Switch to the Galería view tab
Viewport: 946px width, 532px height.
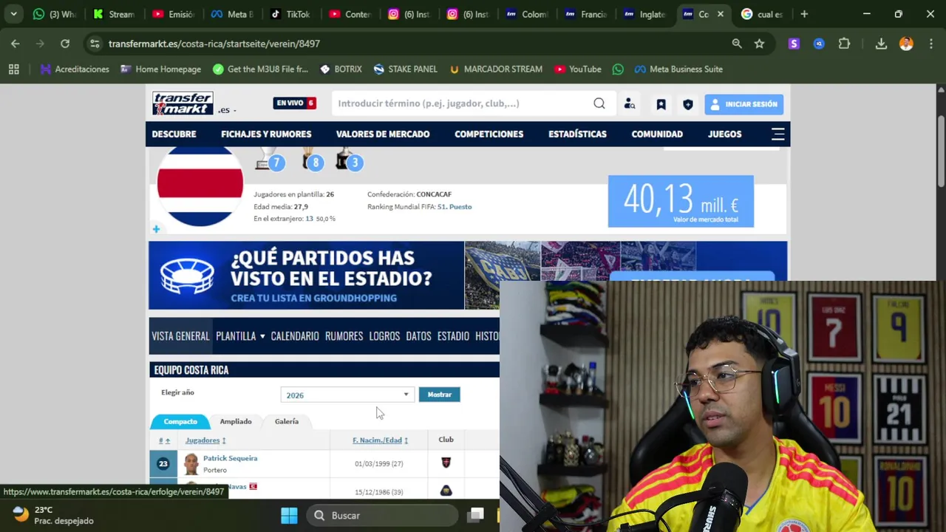point(287,421)
